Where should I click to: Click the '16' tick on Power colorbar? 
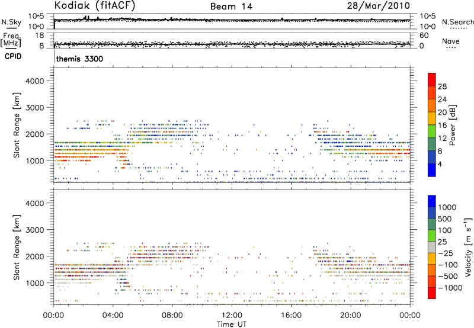(x=442, y=126)
